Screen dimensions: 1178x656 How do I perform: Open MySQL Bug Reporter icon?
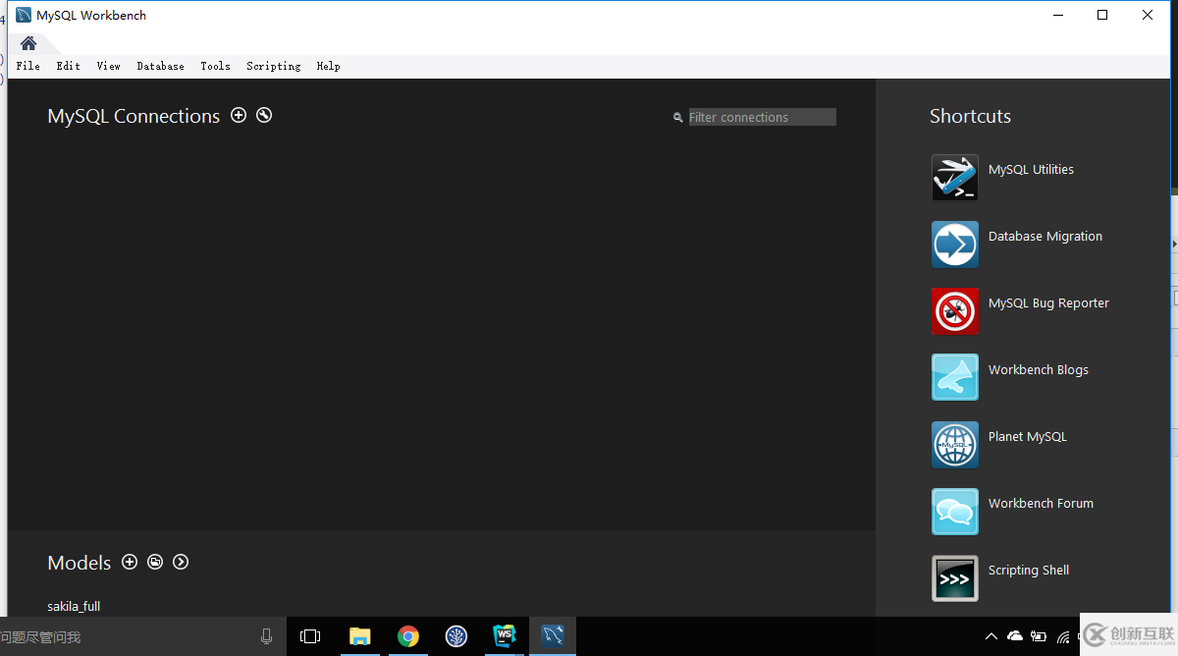pyautogui.click(x=955, y=311)
